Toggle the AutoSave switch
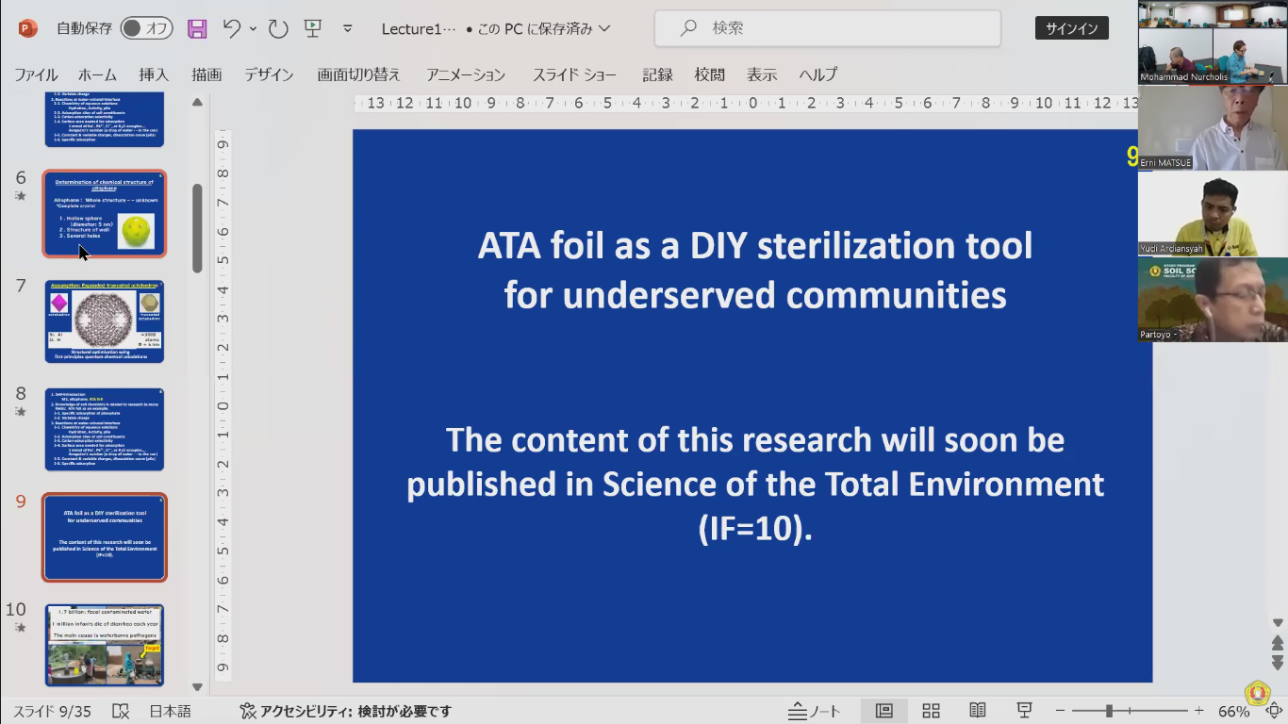Viewport: 1288px width, 724px height. tap(146, 28)
